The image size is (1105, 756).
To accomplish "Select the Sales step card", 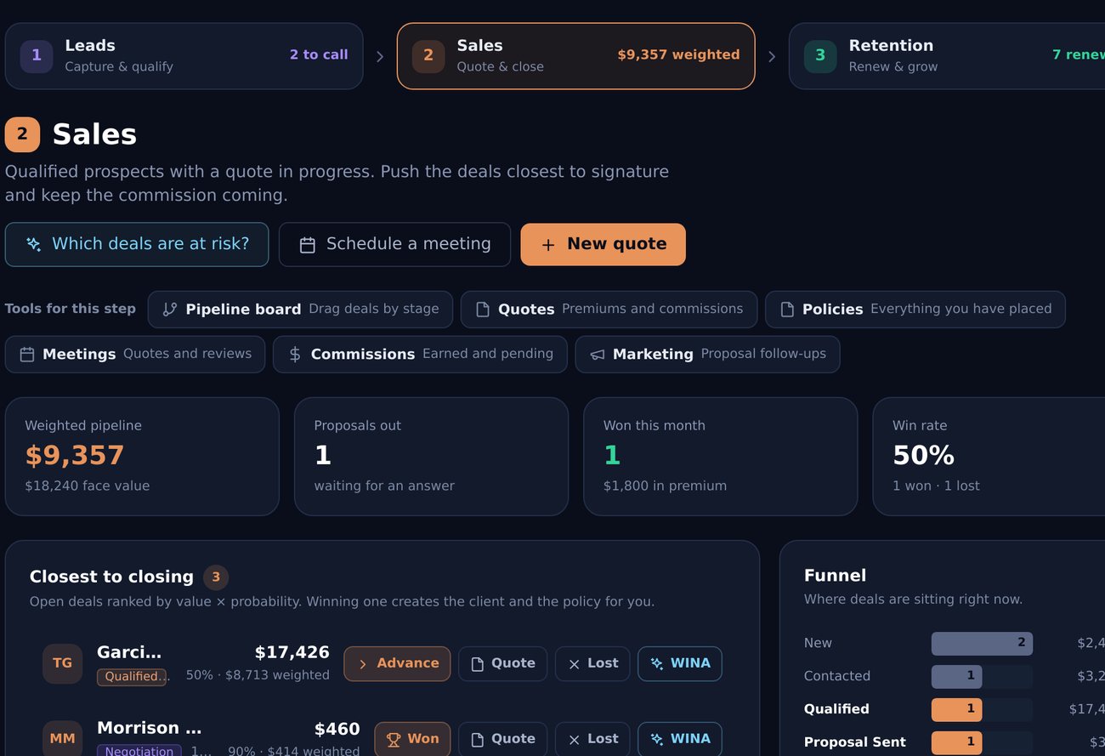I will click(575, 56).
